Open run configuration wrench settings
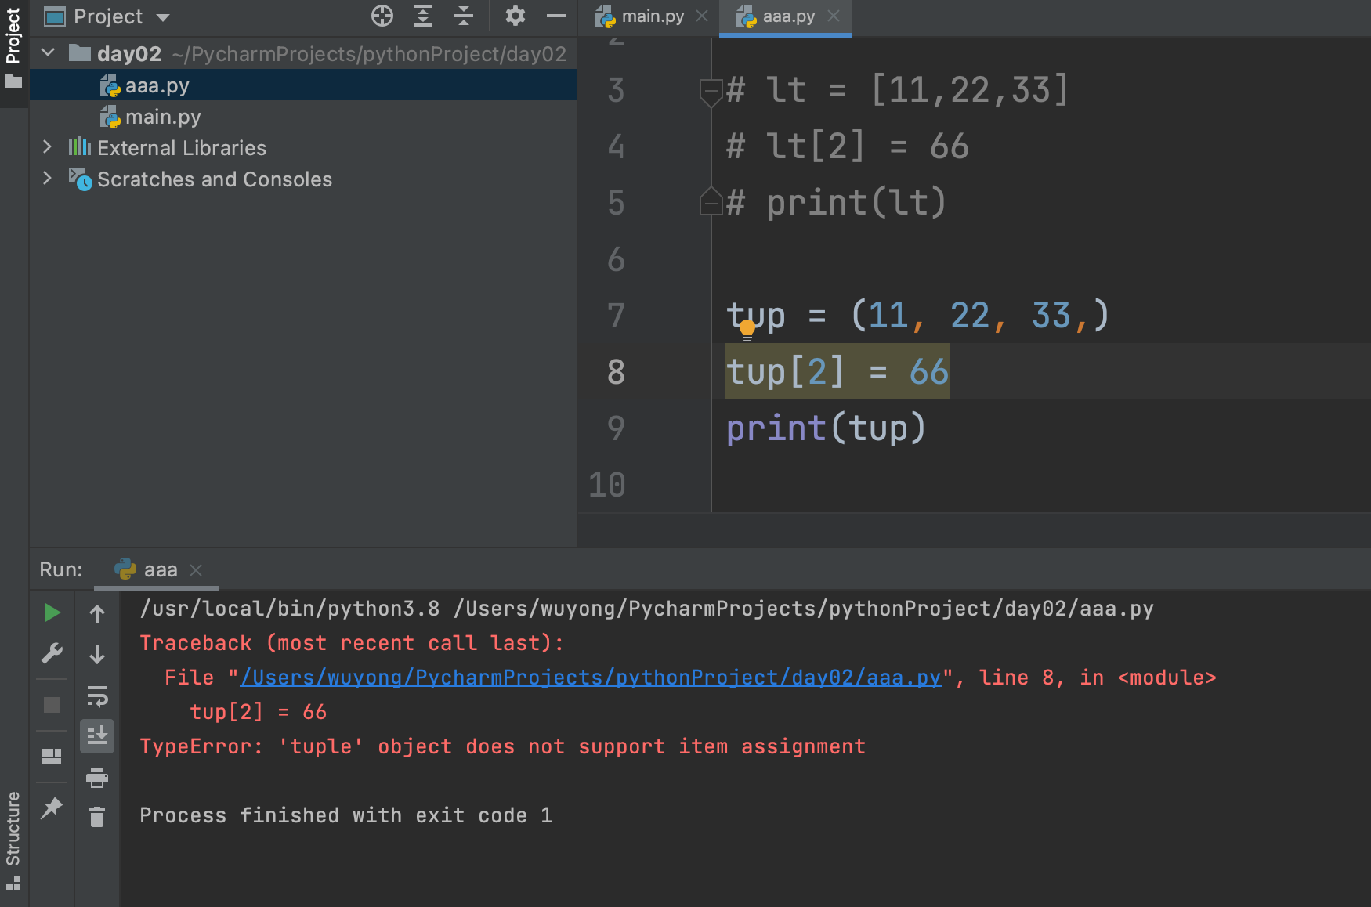This screenshot has height=907, width=1371. (52, 653)
